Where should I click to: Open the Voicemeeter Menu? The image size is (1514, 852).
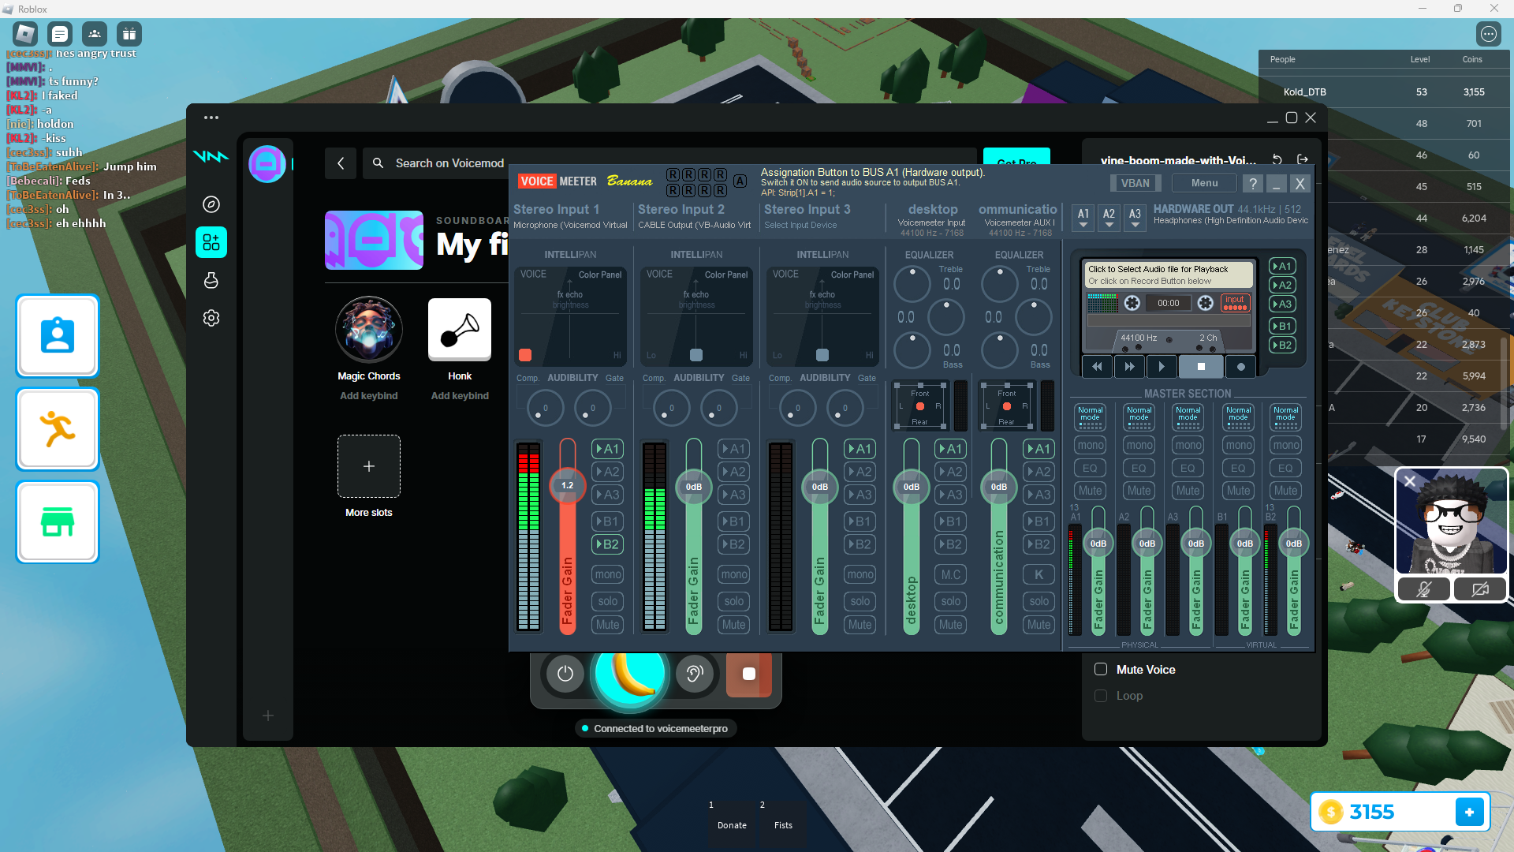pos(1205,184)
